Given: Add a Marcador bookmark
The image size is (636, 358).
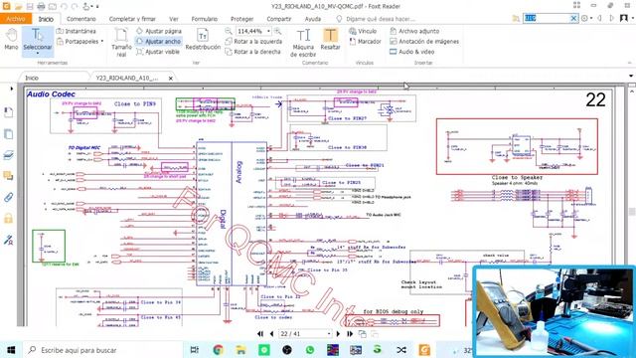Looking at the screenshot, I should [x=365, y=42].
